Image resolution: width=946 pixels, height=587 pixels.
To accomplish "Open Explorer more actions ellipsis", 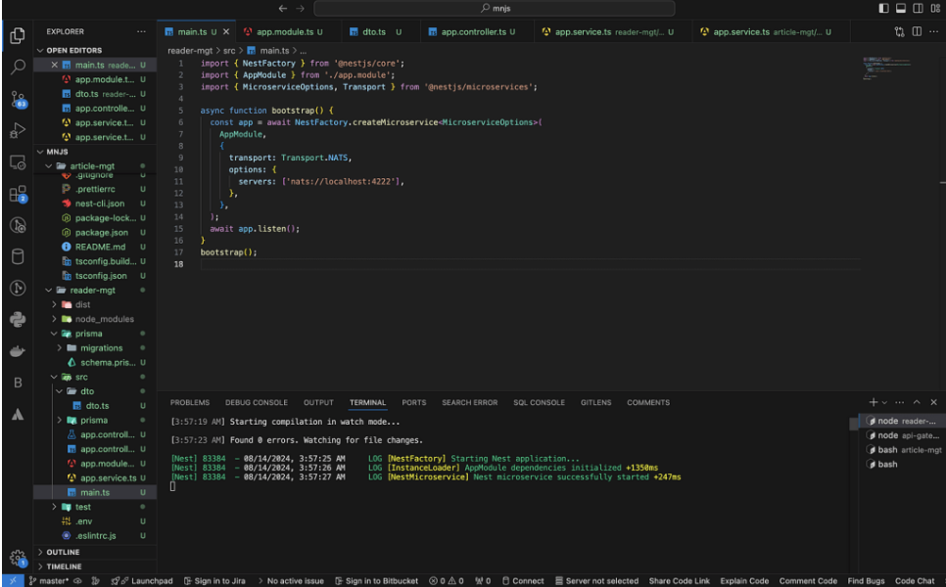I will point(141,31).
